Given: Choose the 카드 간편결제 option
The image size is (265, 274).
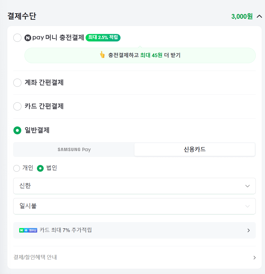Looking at the screenshot, I should [x=17, y=106].
